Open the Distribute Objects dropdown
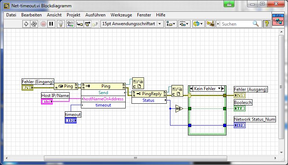 184,24
